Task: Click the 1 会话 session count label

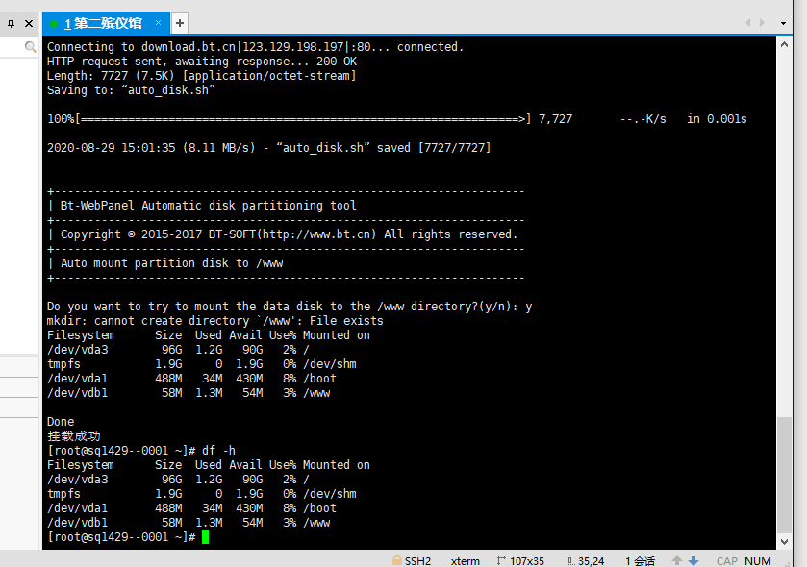Action: (640, 561)
